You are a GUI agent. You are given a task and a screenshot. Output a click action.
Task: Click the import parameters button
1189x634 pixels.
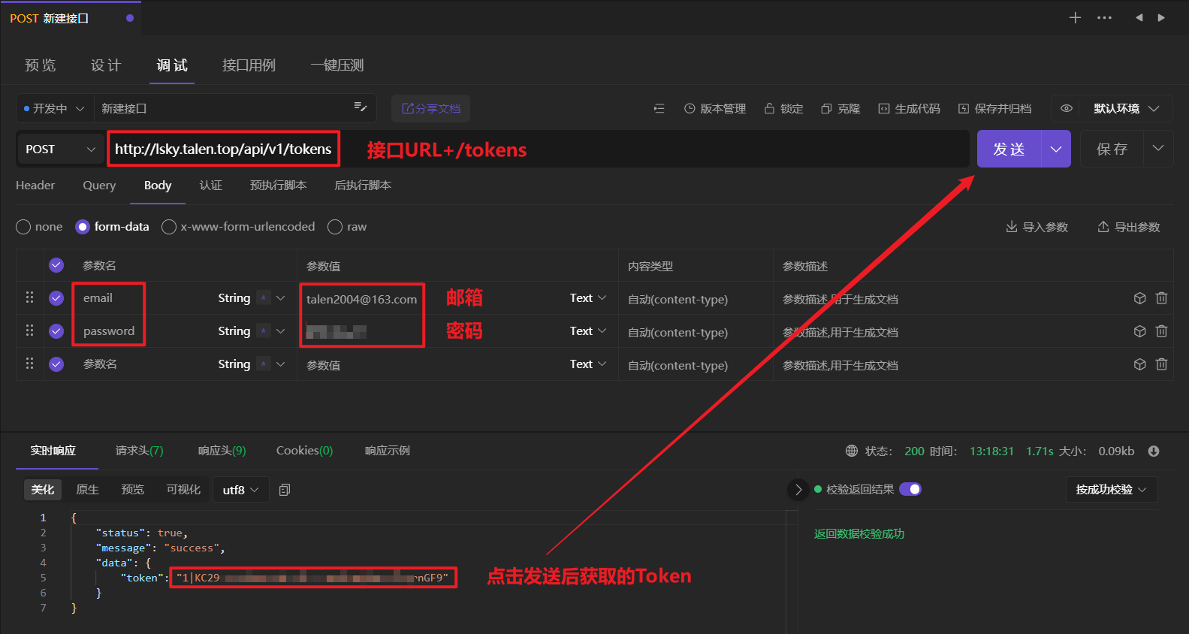[1037, 227]
